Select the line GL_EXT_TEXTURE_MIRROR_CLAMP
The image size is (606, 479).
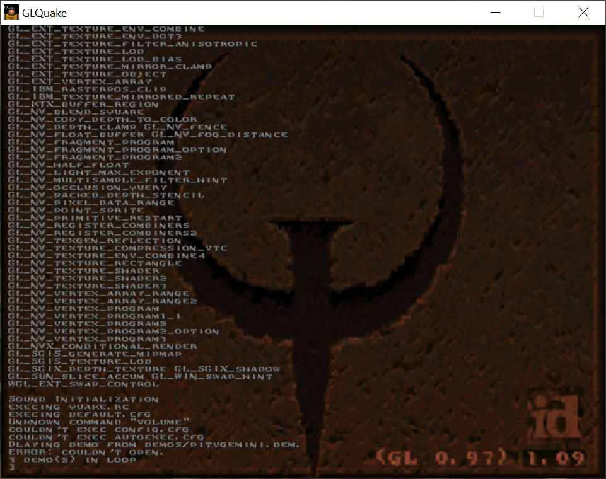point(110,66)
